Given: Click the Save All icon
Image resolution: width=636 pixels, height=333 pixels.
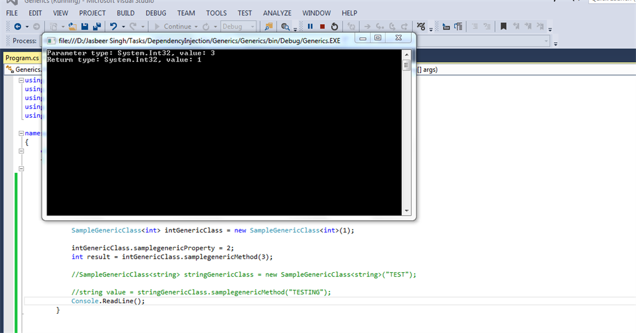Looking at the screenshot, I should [x=97, y=27].
